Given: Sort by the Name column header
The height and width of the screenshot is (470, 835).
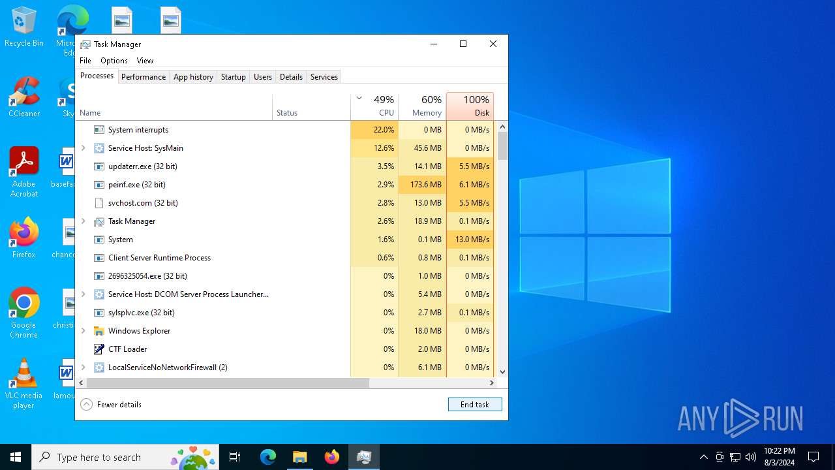Looking at the screenshot, I should 174,107.
